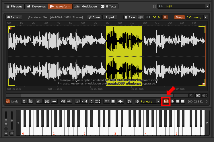
Task: Click the horizontal waveform scrollbar
Action: (x=97, y=95)
